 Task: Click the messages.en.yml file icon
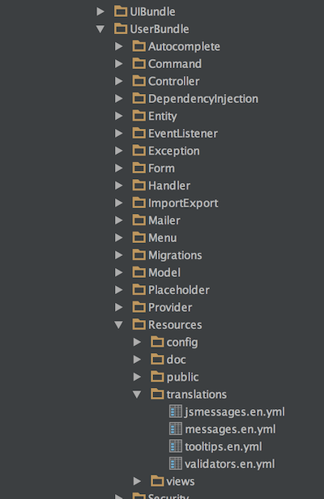[176, 429]
